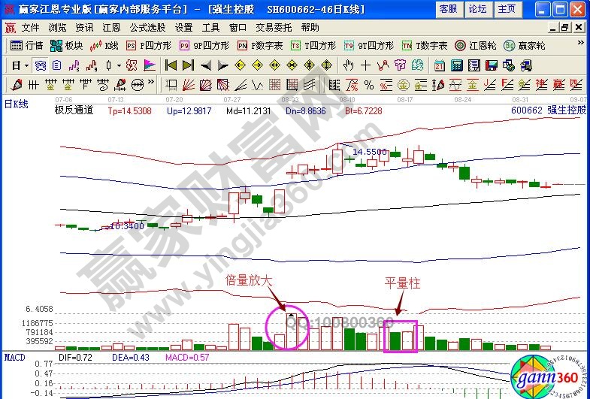Click the 板块 sector toolbar icon
Image resolution: width=590 pixels, height=399 pixels.
pyautogui.click(x=66, y=46)
